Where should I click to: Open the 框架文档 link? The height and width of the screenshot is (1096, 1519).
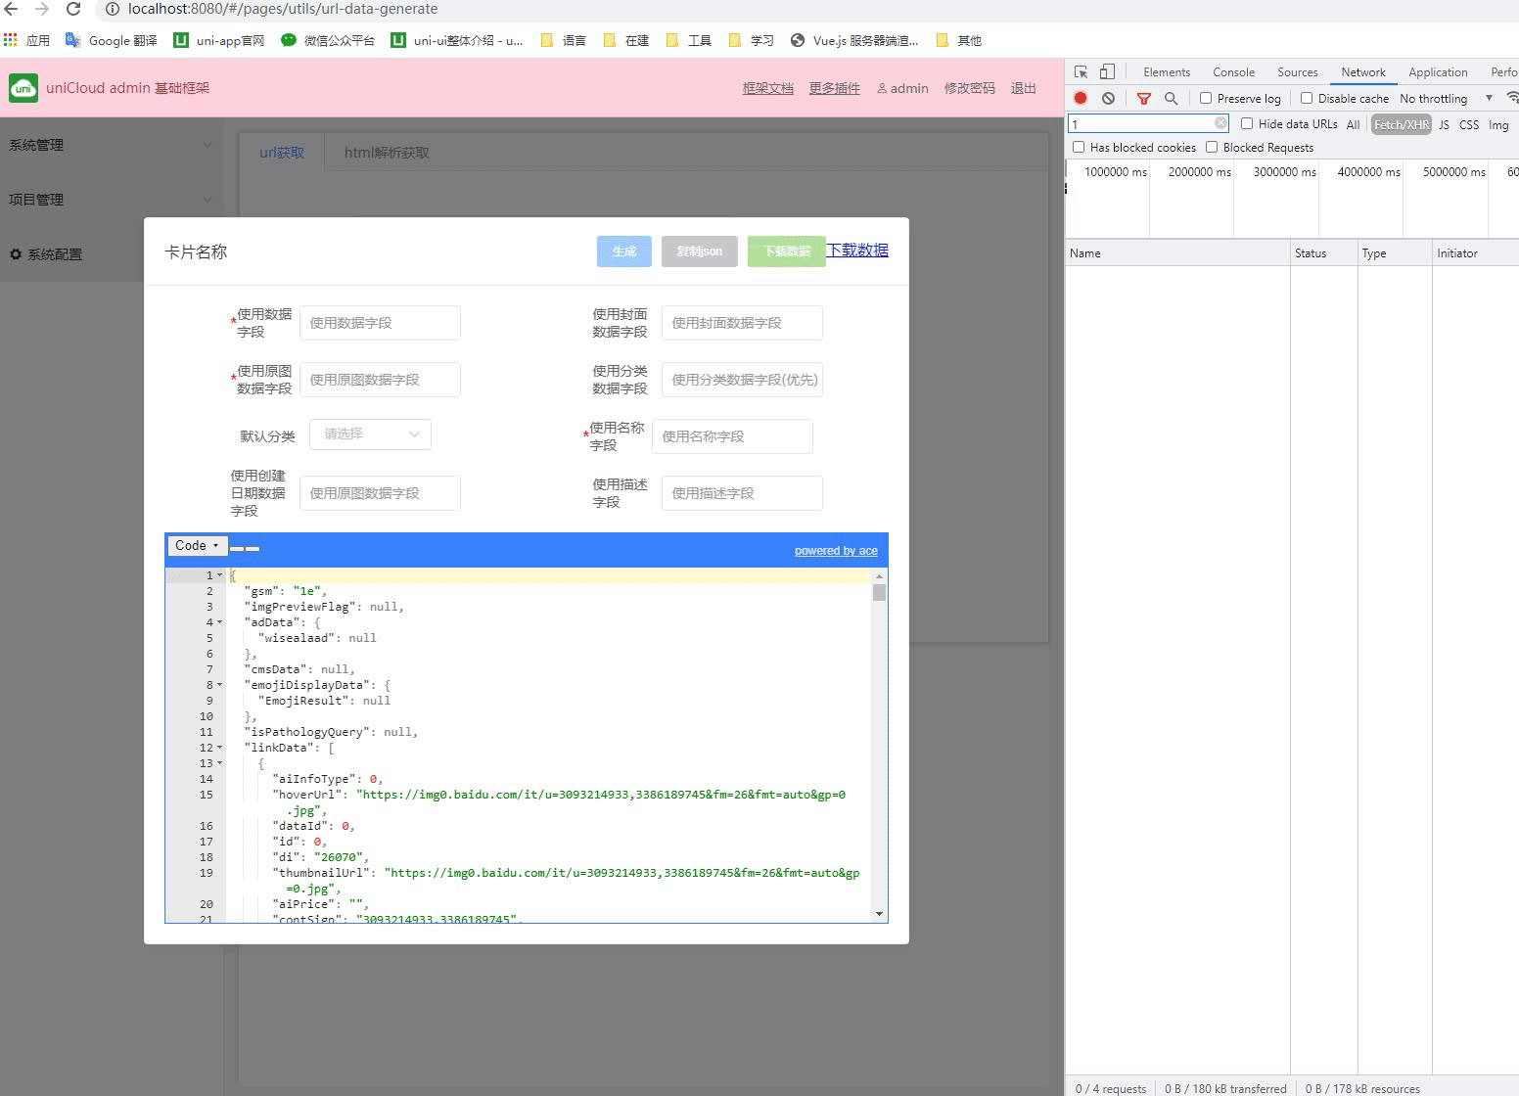click(x=767, y=88)
